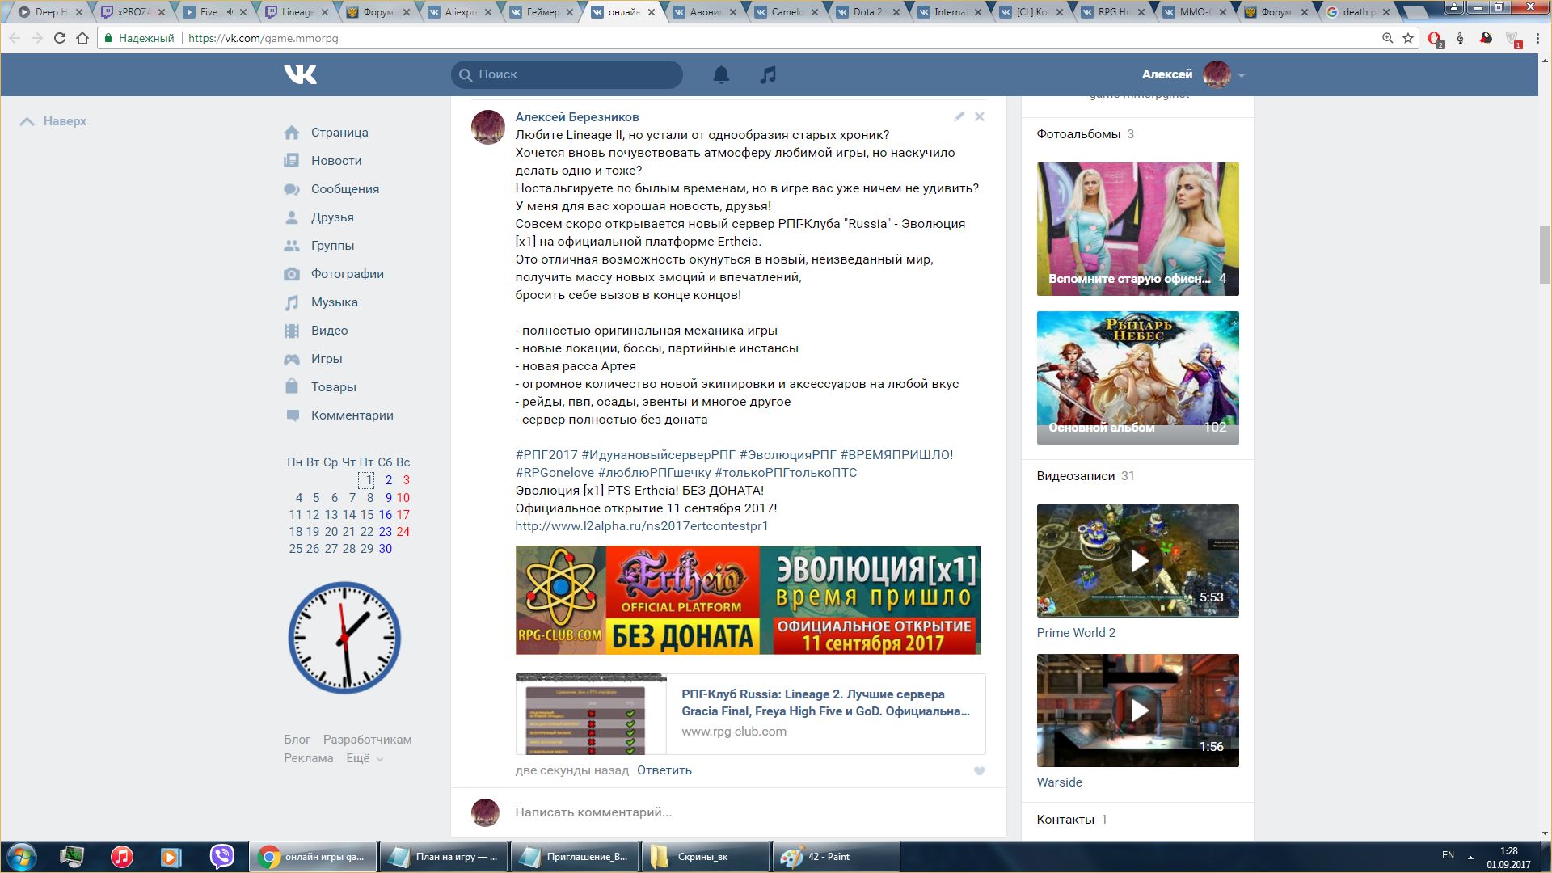Open iTunes from the taskbar
This screenshot has width=1552, height=873.
point(122,856)
